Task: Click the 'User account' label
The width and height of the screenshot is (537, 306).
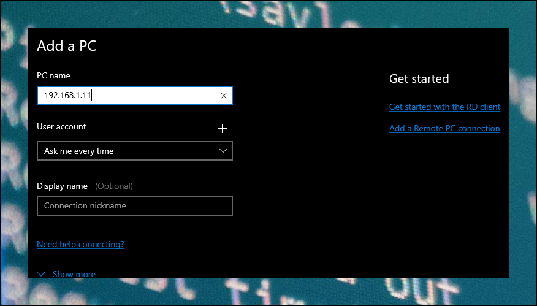Action: (x=61, y=126)
